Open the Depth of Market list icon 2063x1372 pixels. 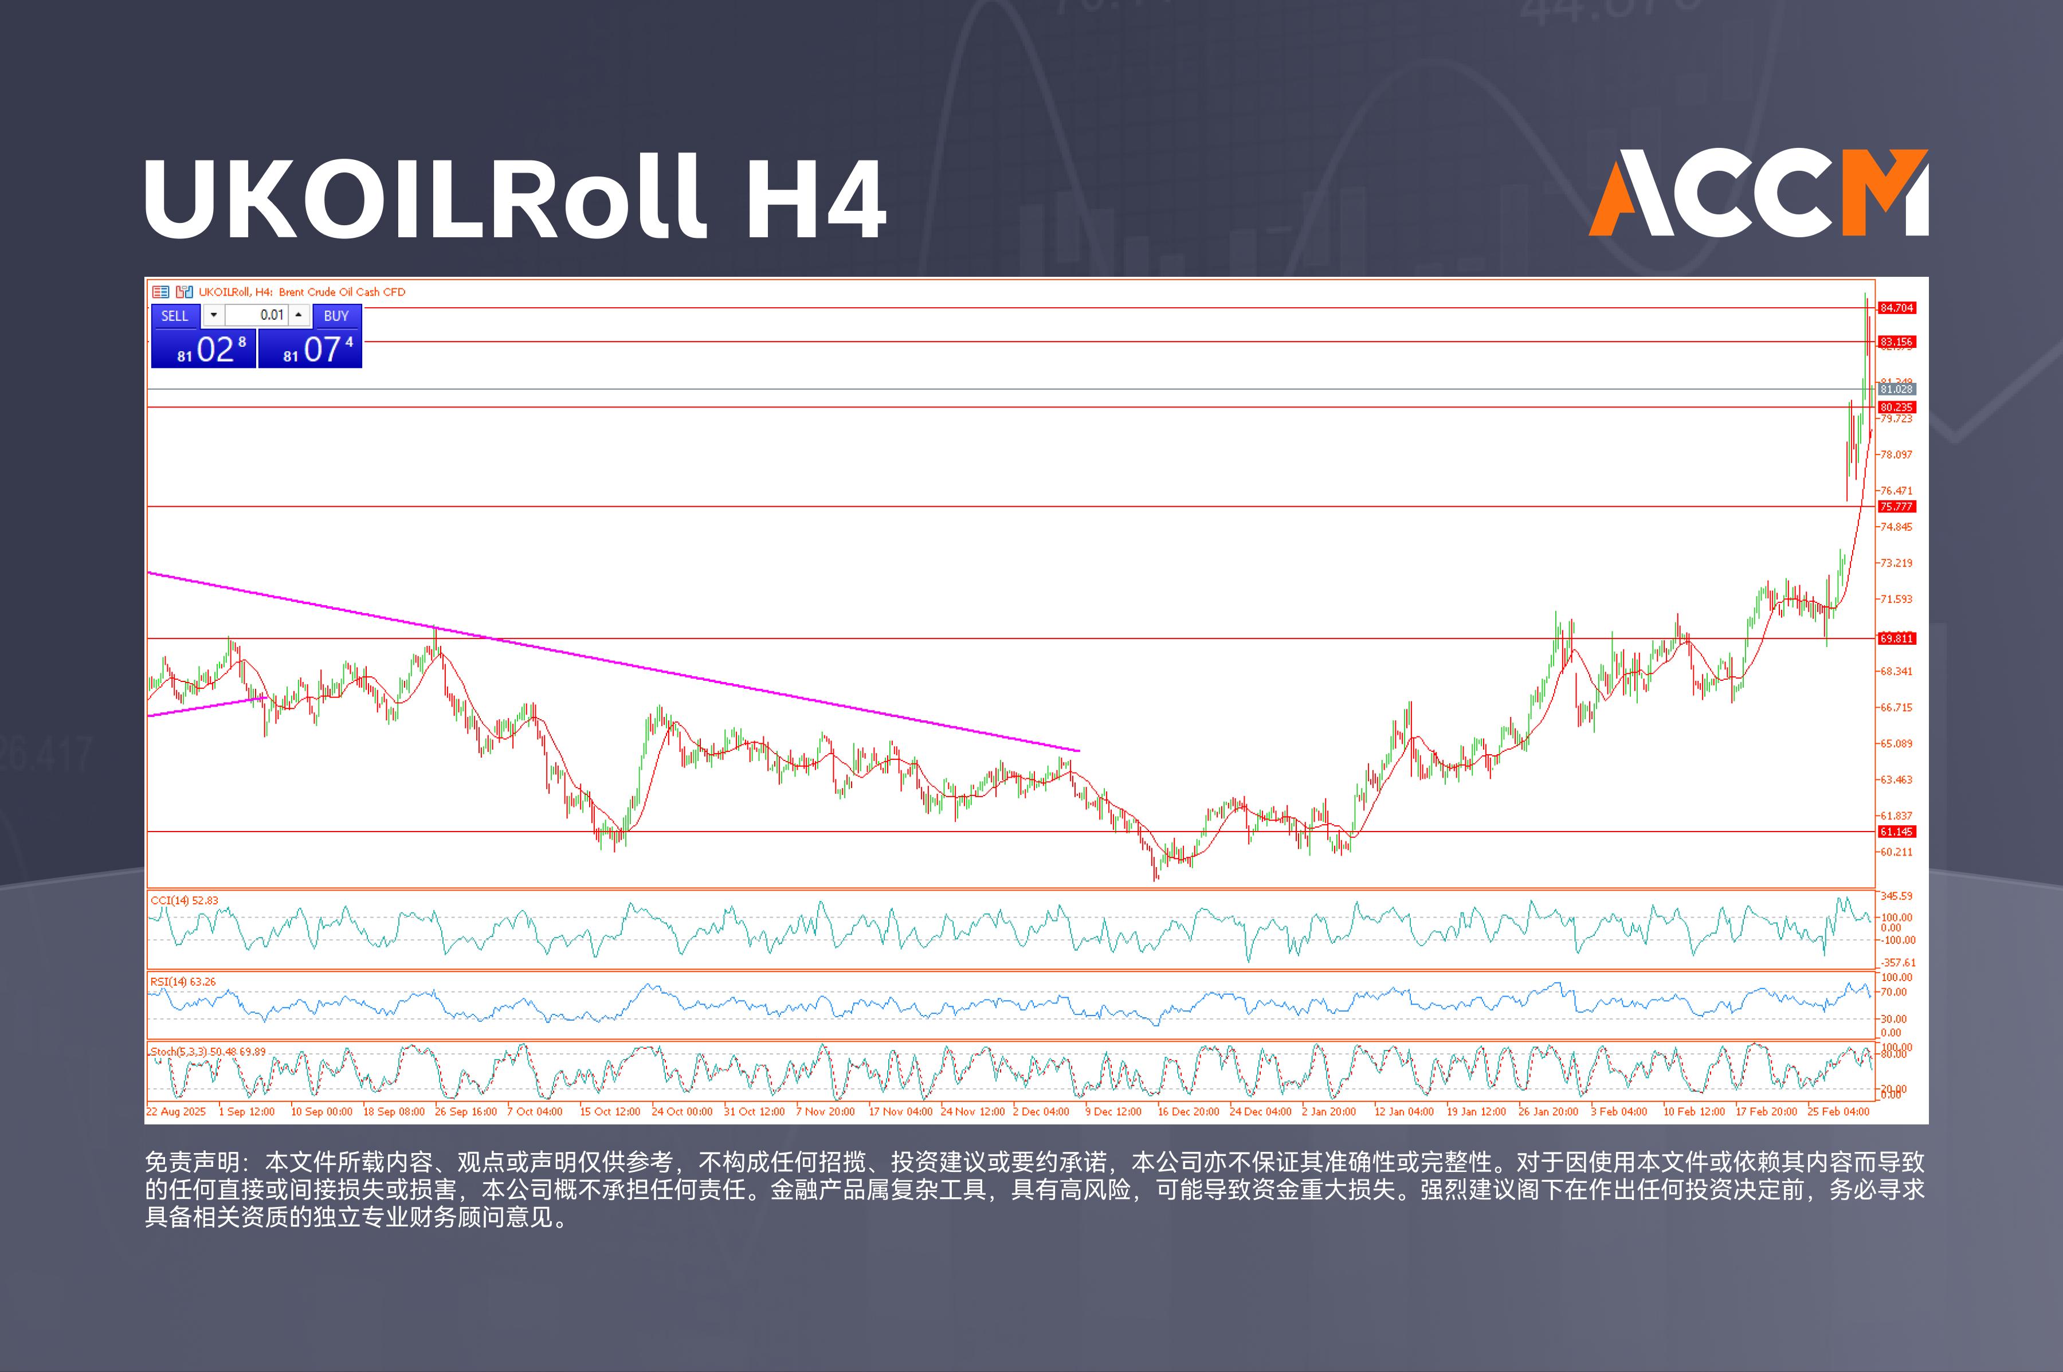coord(160,292)
